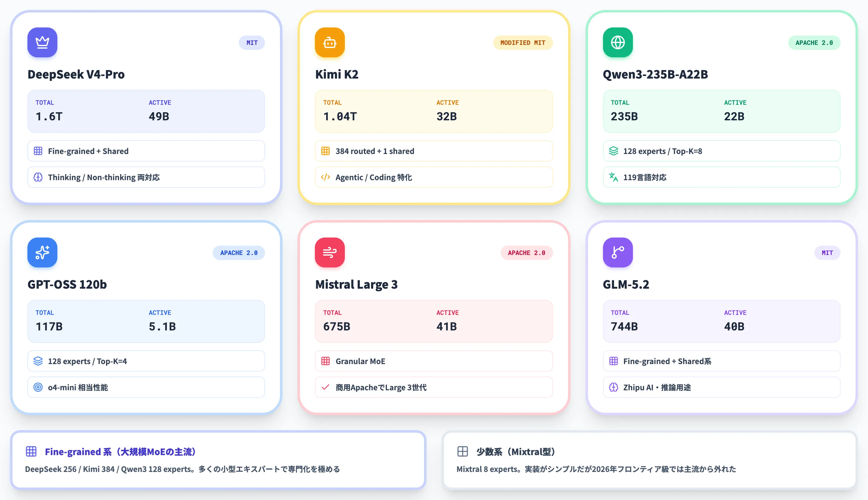This screenshot has height=500, width=868.
Task: Click the Mistral Large 3 title
Action: pyautogui.click(x=356, y=284)
